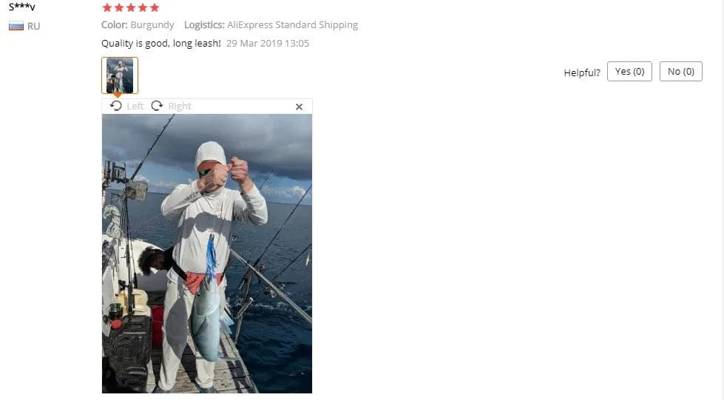Click the reviewer name S***v
724x400 pixels.
21,7
